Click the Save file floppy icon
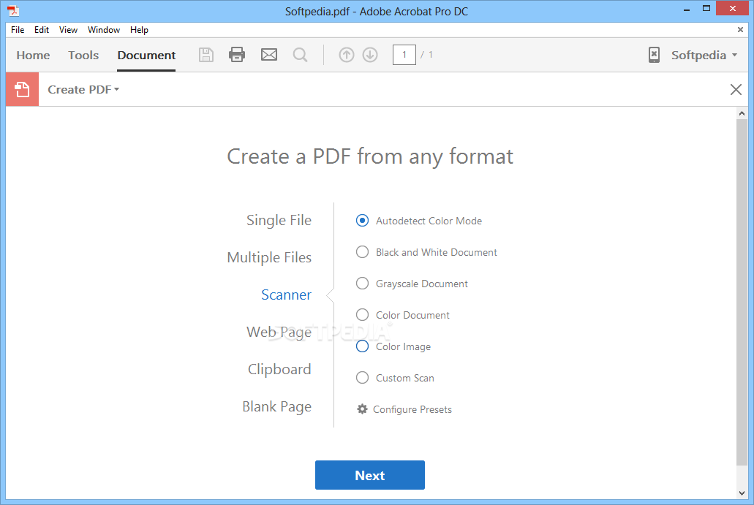Image resolution: width=754 pixels, height=505 pixels. point(206,55)
